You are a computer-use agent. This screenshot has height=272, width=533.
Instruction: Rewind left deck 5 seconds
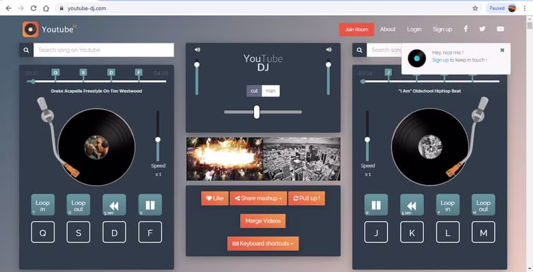click(x=114, y=205)
